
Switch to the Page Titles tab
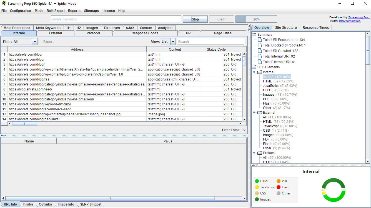pos(223,33)
